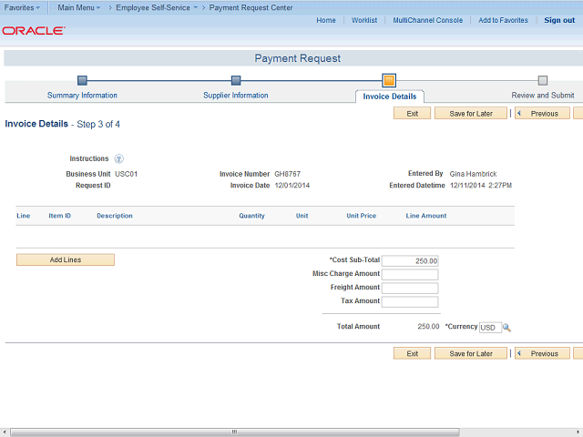Image resolution: width=583 pixels, height=437 pixels.
Task: Focus the Cost Sub-Total field
Action: pos(410,261)
